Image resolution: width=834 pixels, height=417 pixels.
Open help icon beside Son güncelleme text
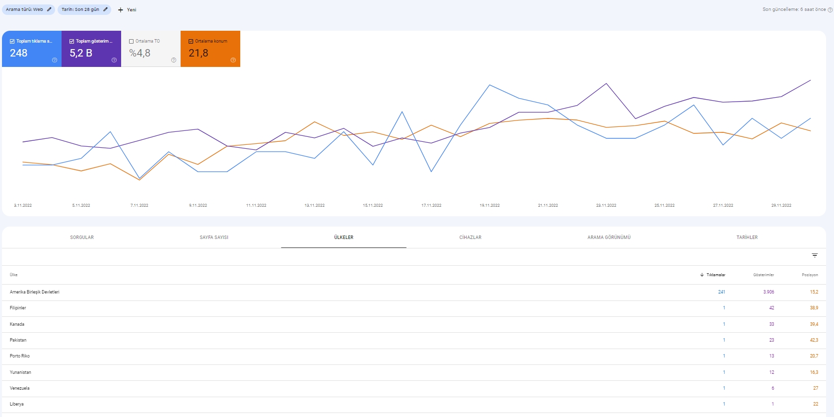click(x=830, y=10)
